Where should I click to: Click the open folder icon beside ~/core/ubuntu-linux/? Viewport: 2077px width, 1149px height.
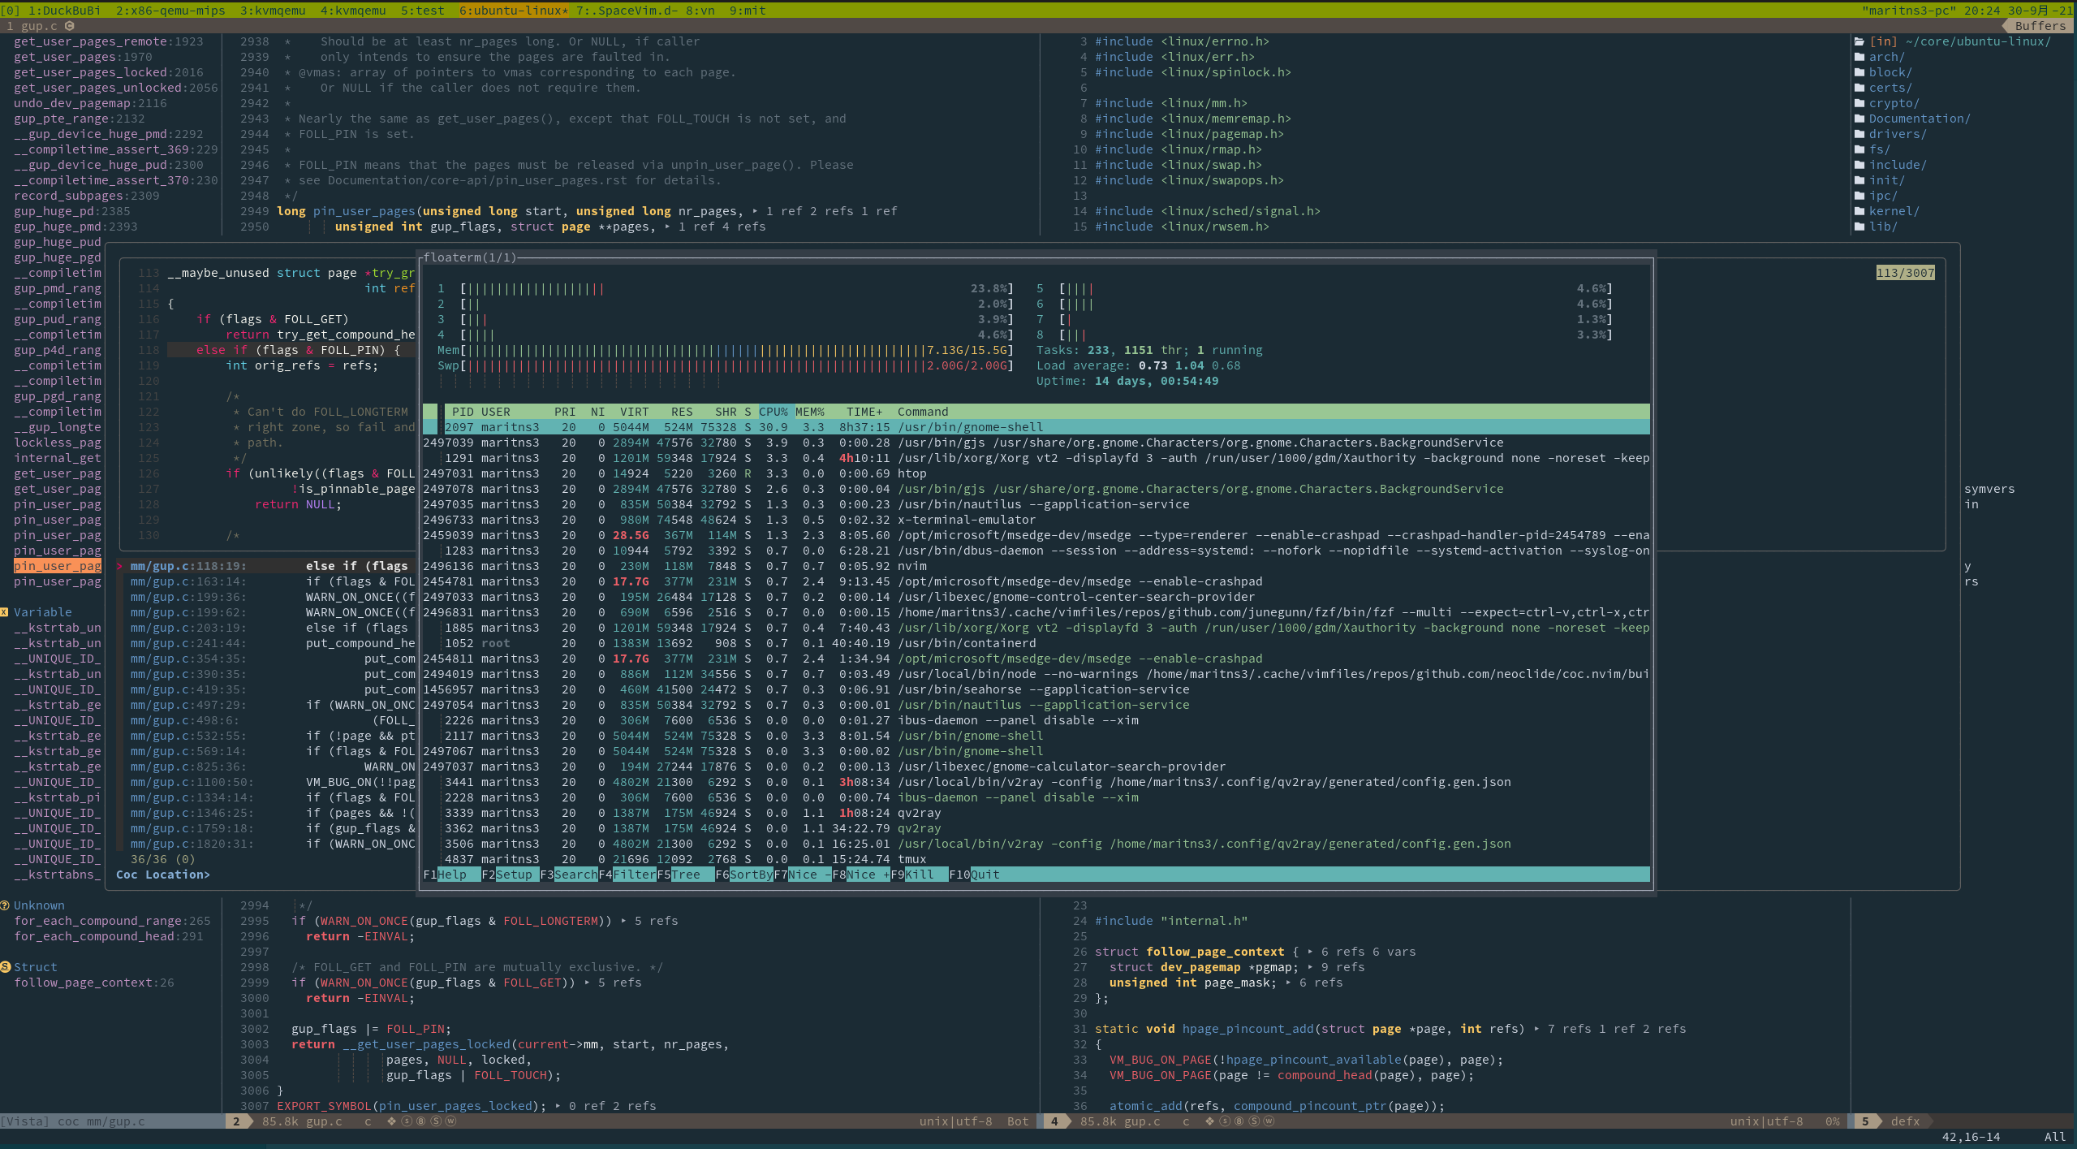[x=1859, y=41]
